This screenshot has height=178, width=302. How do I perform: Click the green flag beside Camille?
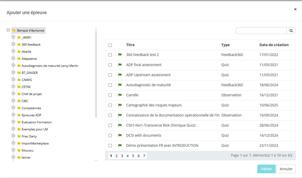(x=120, y=95)
